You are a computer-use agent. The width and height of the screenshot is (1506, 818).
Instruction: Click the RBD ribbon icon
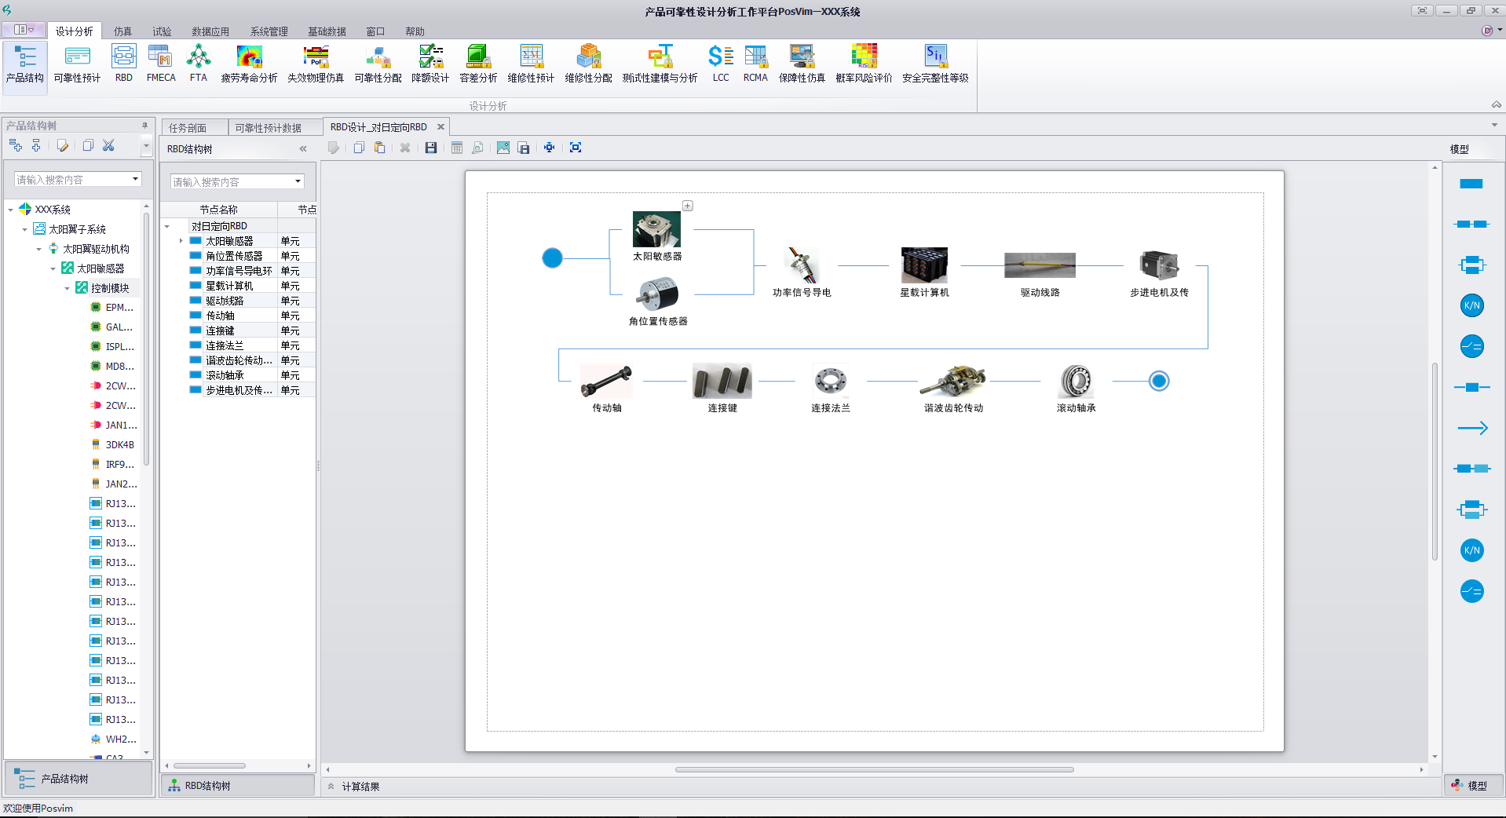(x=124, y=63)
